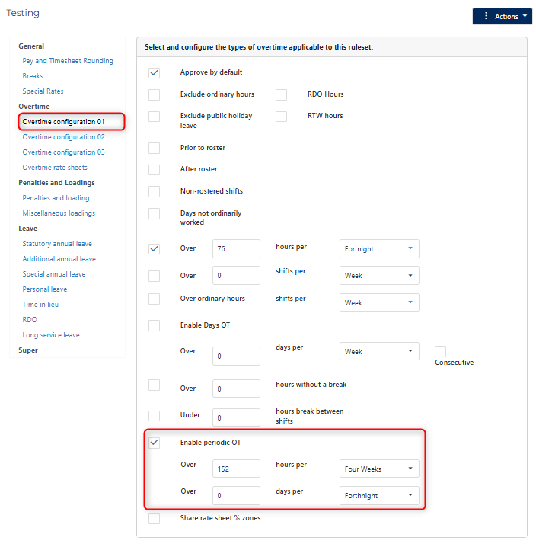
Task: Tick Over shifts per week checkbox
Action: click(154, 276)
